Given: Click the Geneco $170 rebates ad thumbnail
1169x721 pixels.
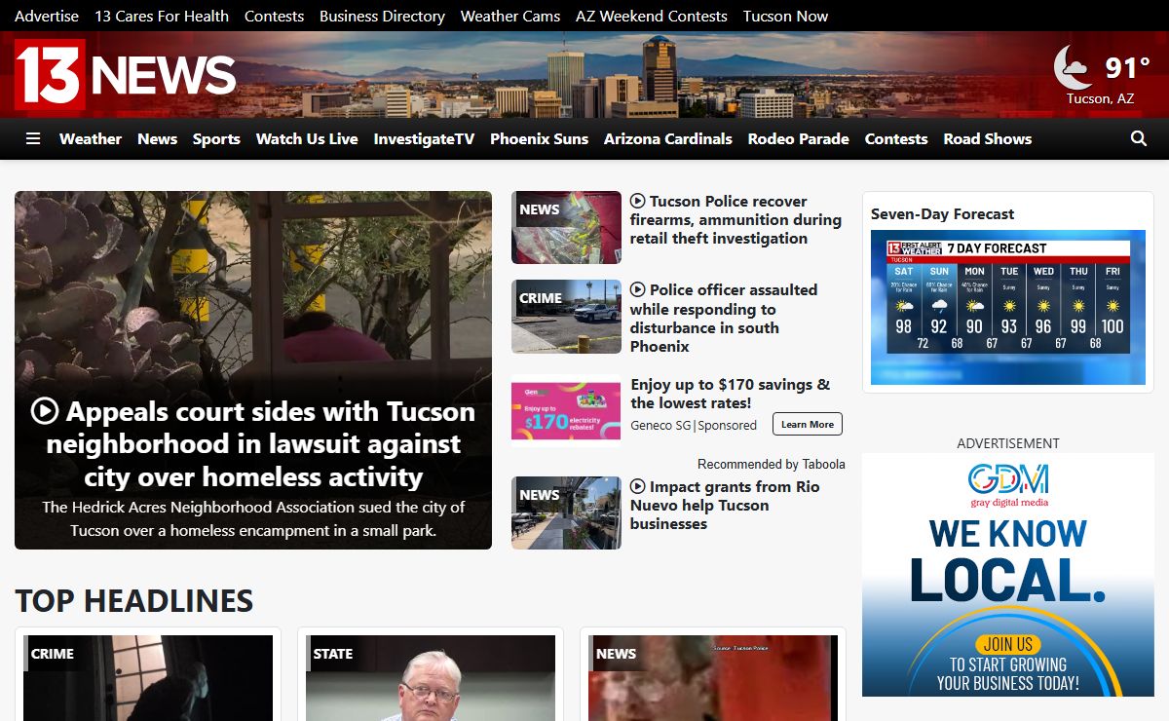Looking at the screenshot, I should point(566,410).
